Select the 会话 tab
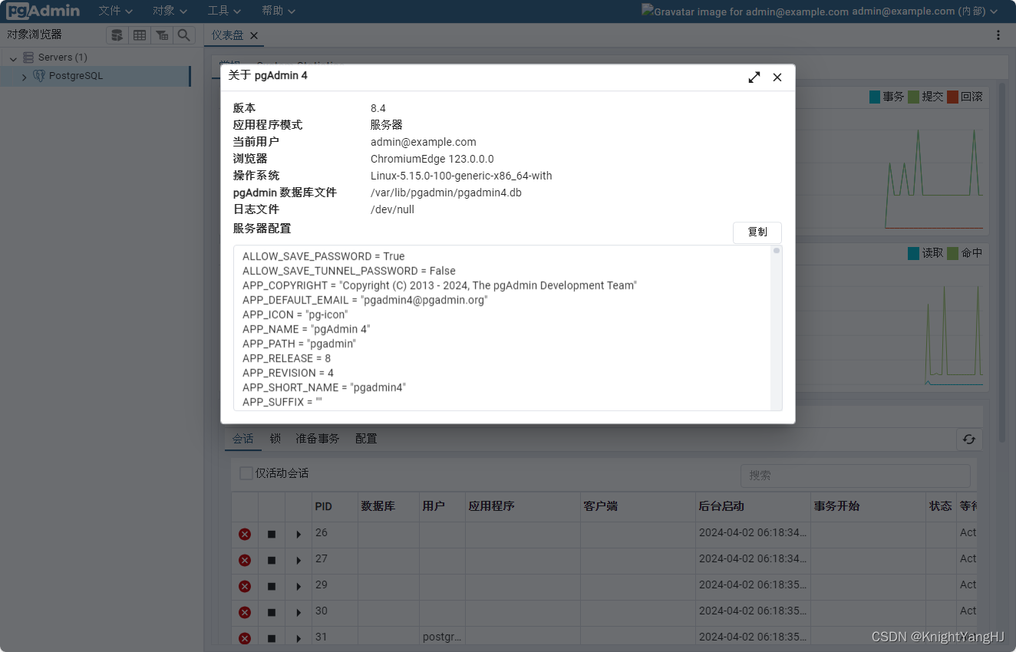The image size is (1016, 652). [242, 439]
